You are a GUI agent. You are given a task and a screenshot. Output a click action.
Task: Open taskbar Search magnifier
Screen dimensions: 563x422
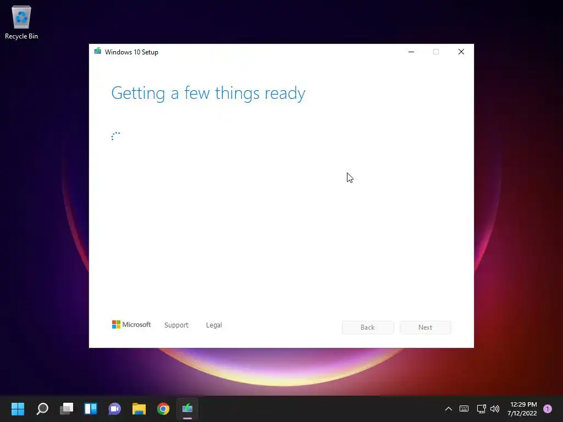pos(42,408)
